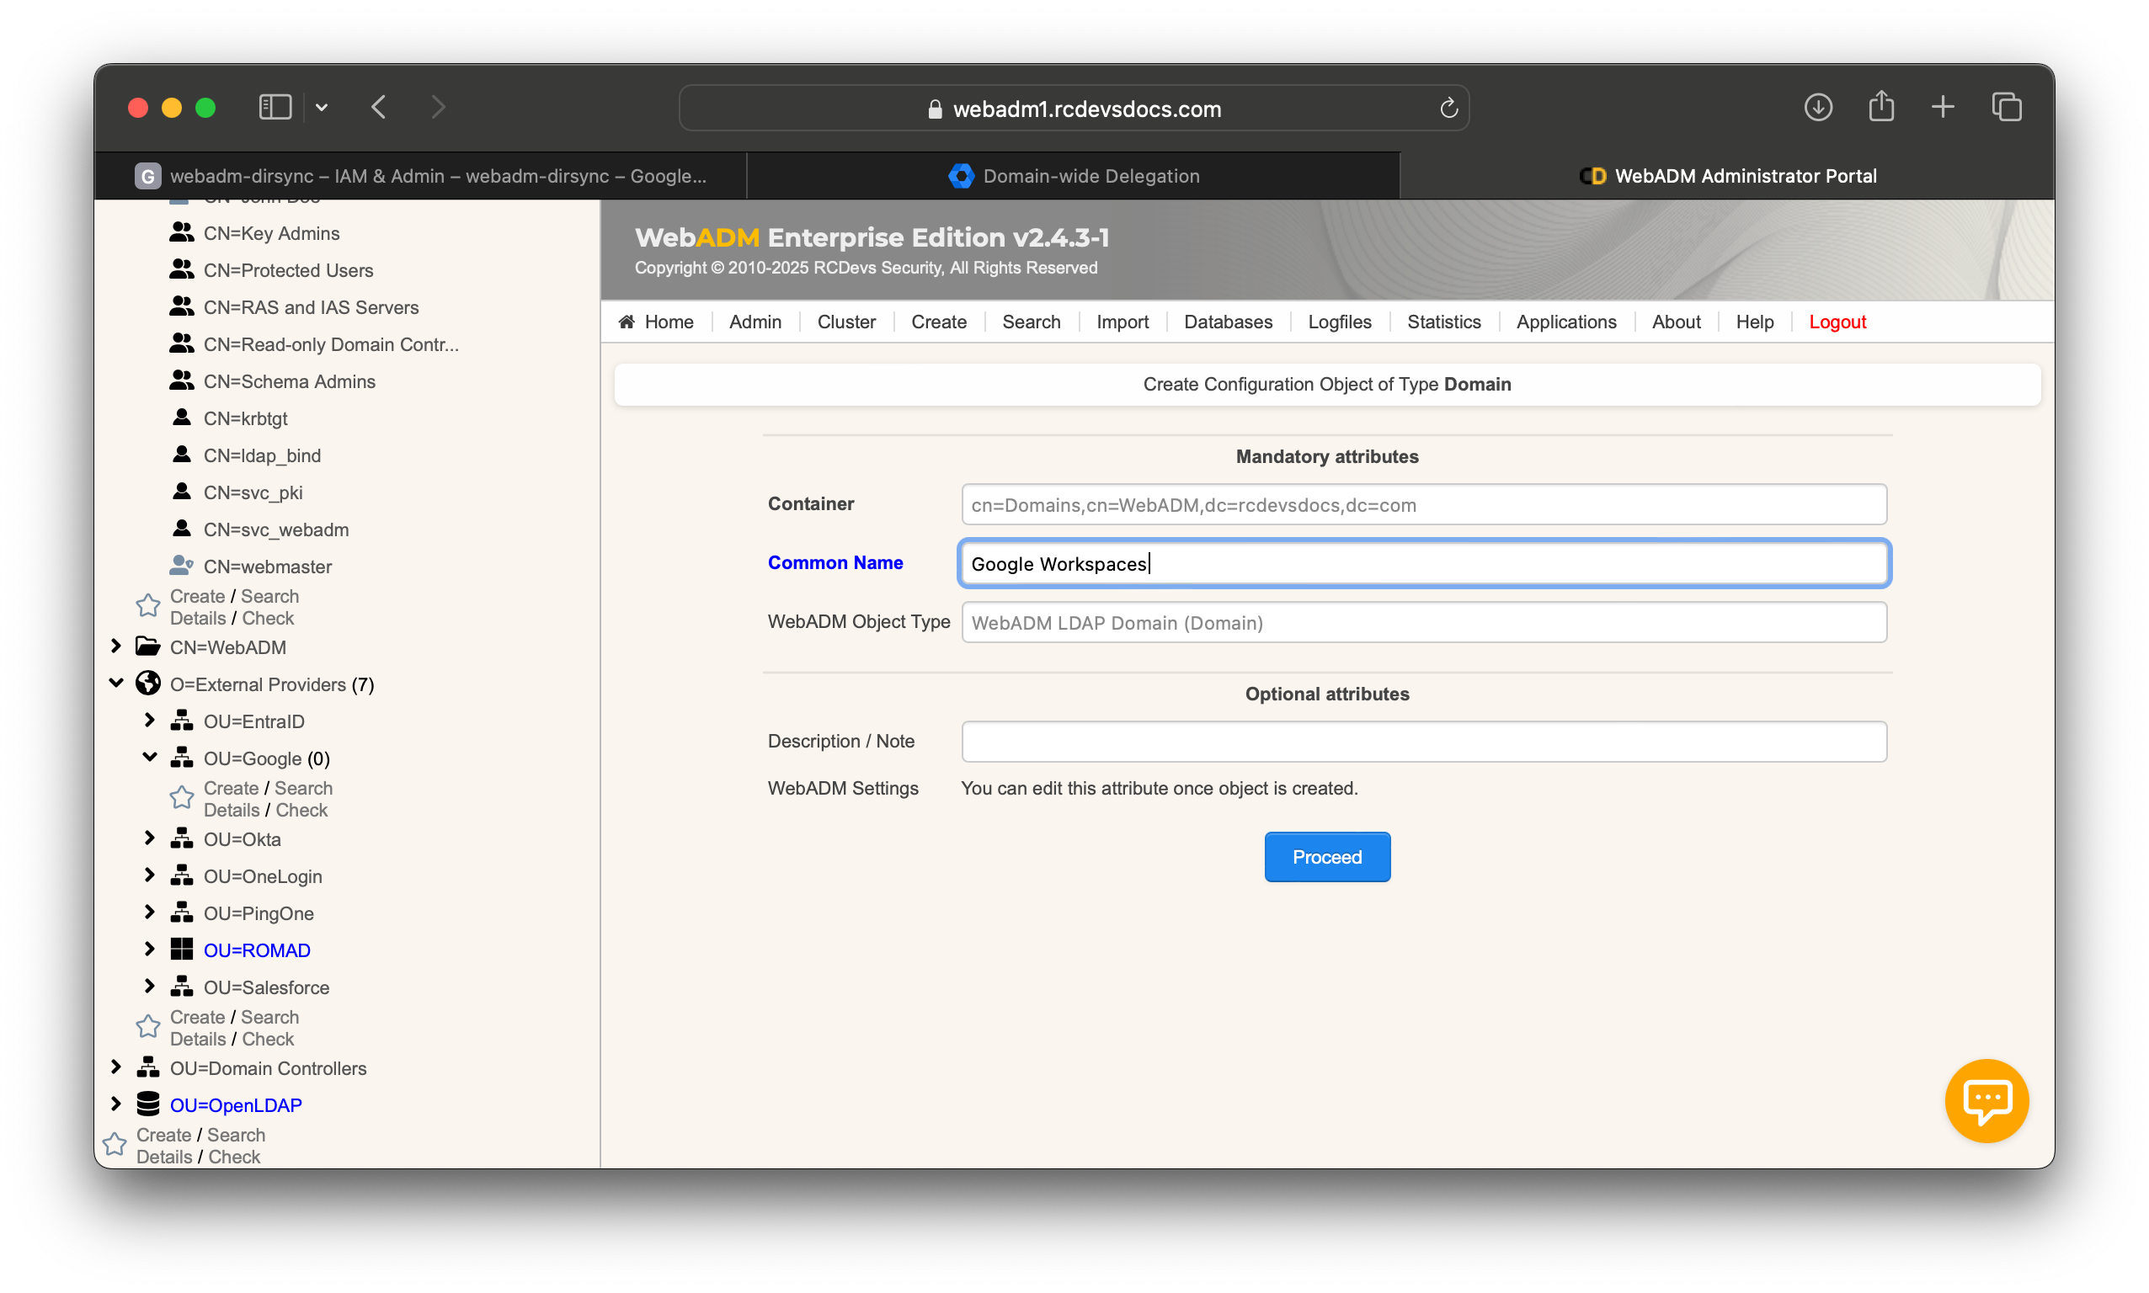Open the Home menu item

(x=656, y=322)
